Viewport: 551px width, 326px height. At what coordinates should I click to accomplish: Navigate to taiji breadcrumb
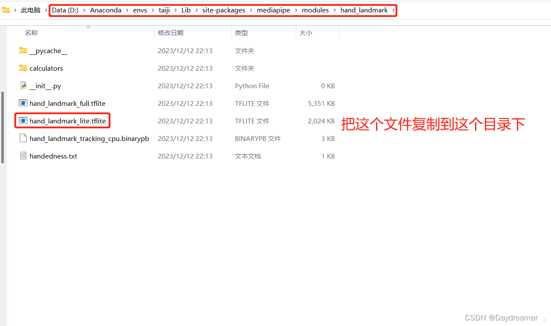click(x=164, y=10)
